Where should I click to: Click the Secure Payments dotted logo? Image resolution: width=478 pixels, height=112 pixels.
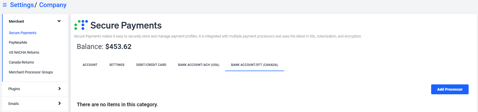pyautogui.click(x=81, y=25)
